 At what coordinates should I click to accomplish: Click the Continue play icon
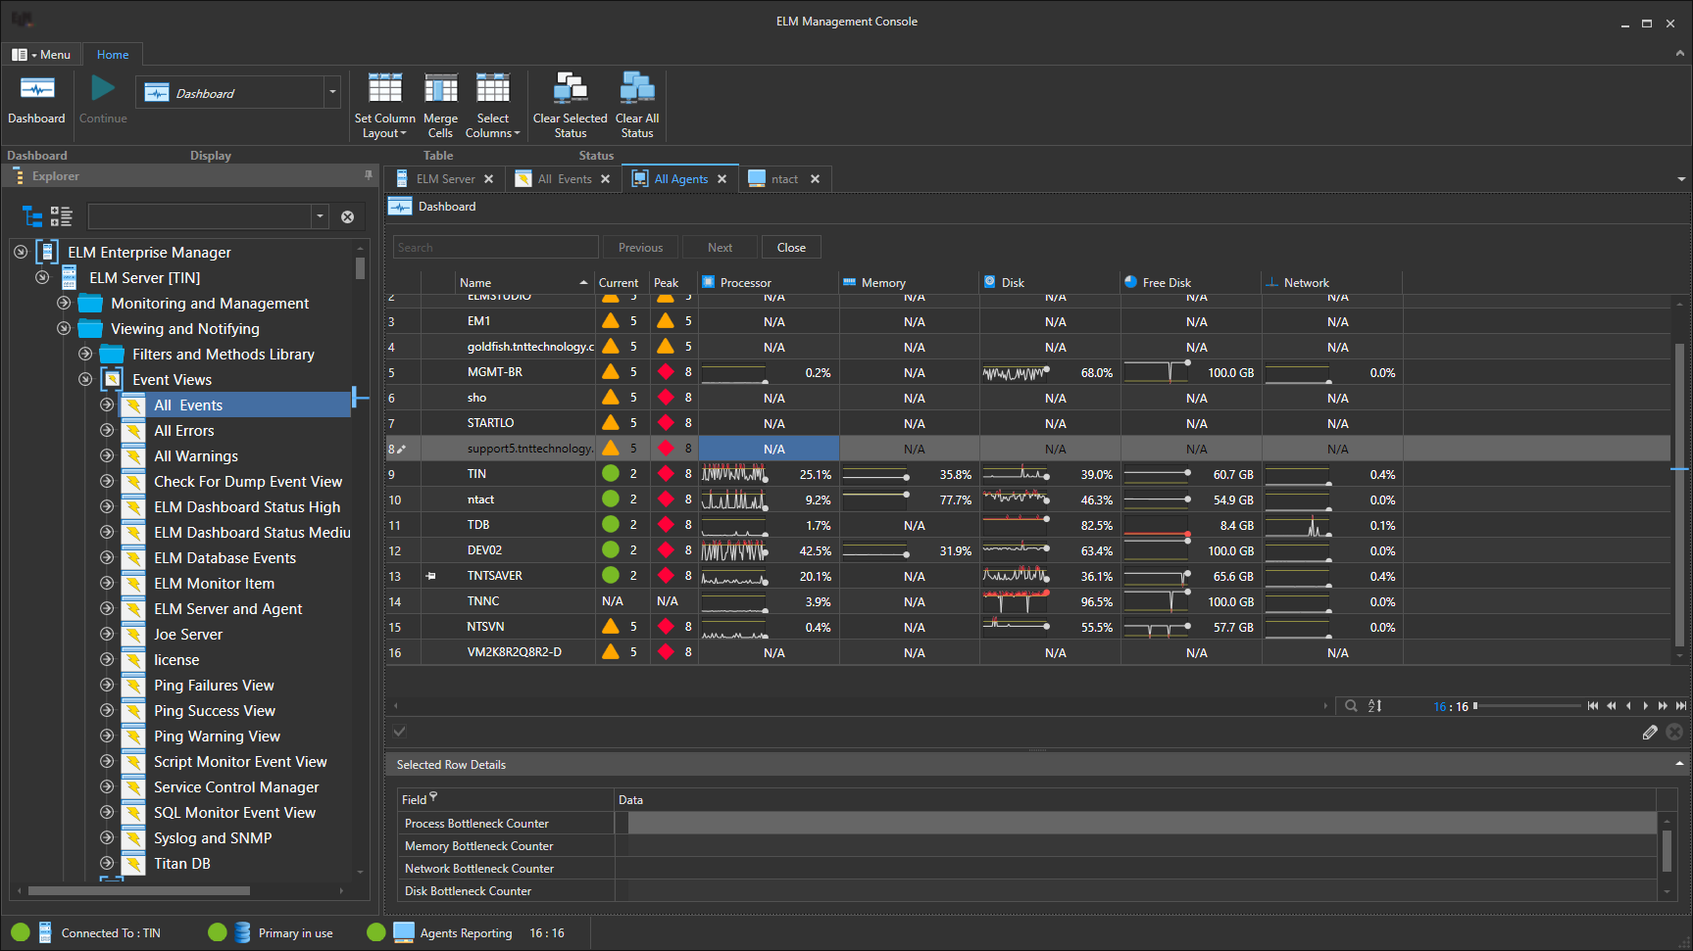click(103, 88)
